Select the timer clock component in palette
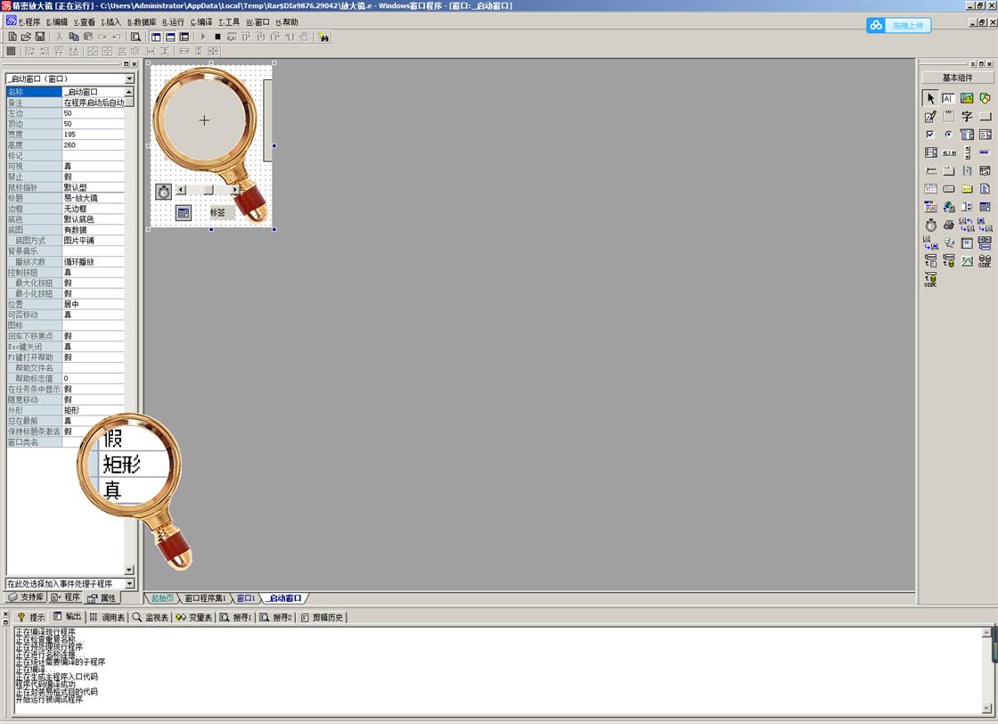The height and width of the screenshot is (724, 998). (x=930, y=225)
